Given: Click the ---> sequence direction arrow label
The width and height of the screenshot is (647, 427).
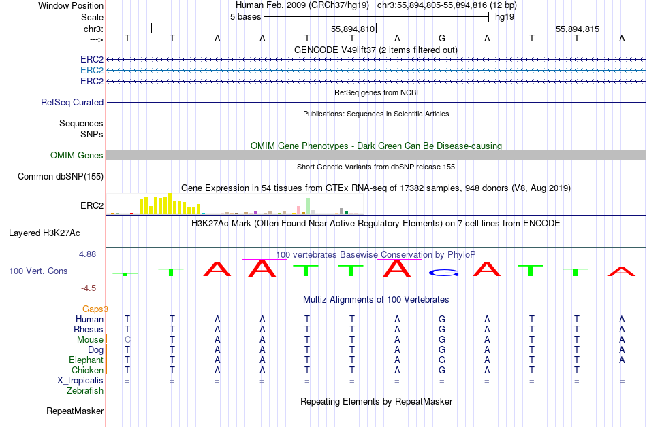Looking at the screenshot, I should pyautogui.click(x=96, y=39).
